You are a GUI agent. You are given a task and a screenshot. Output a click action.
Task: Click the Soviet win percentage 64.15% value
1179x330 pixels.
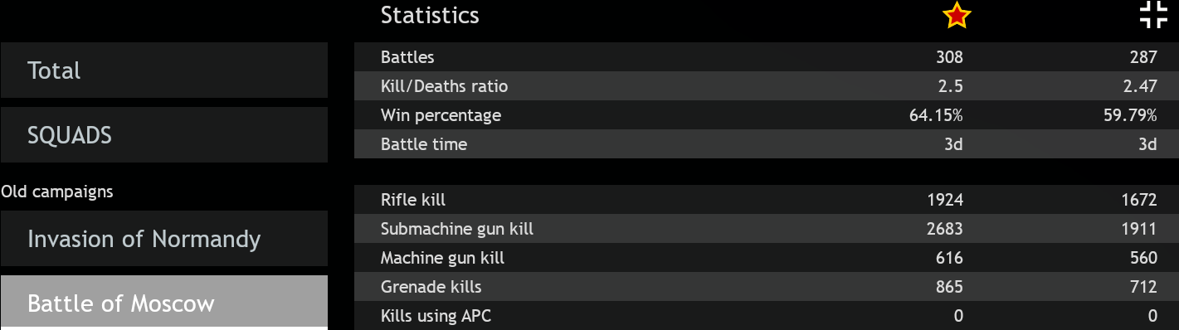pyautogui.click(x=936, y=115)
